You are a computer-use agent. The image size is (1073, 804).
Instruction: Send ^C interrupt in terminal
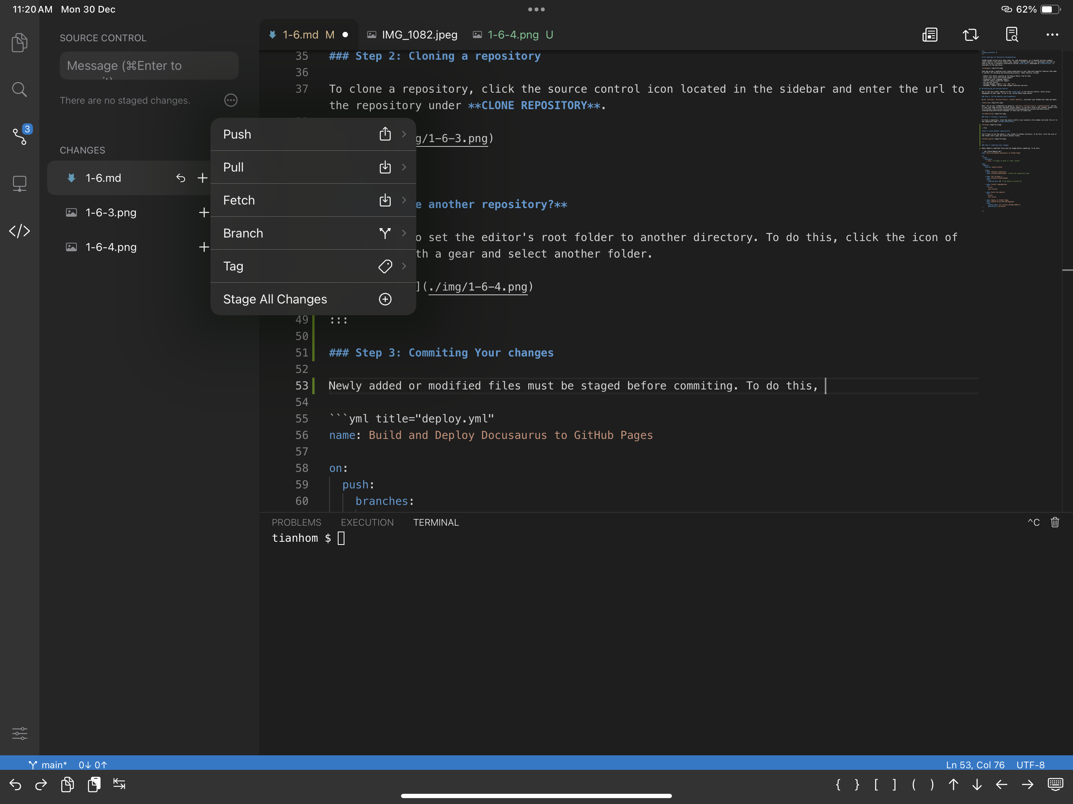(1034, 522)
